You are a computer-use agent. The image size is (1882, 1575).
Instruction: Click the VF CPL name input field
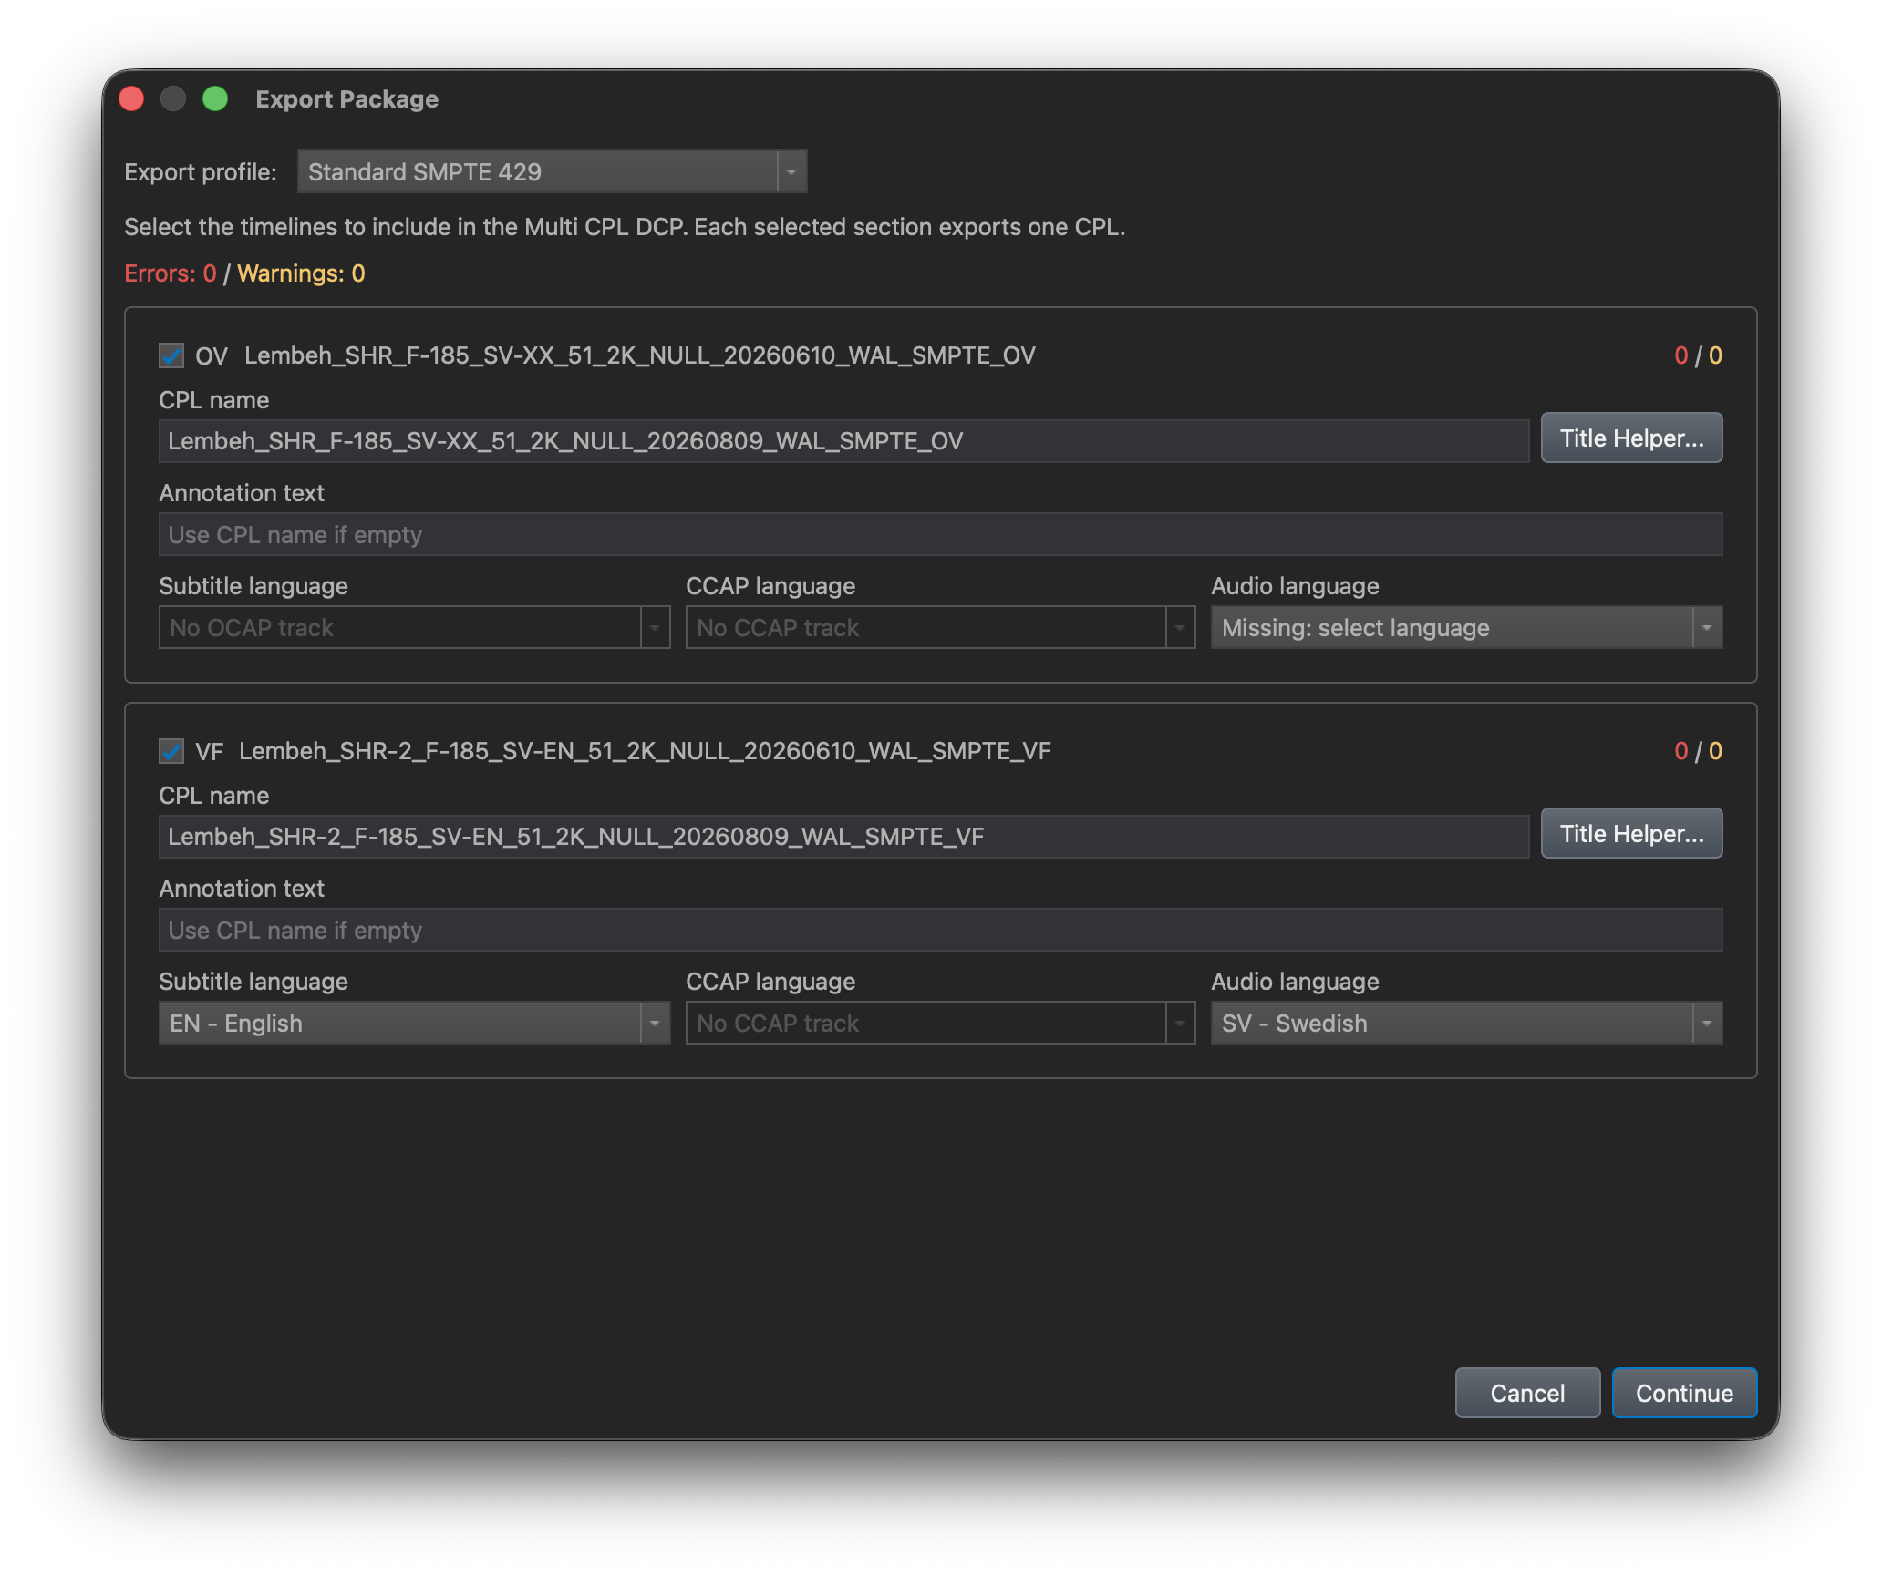coord(843,837)
